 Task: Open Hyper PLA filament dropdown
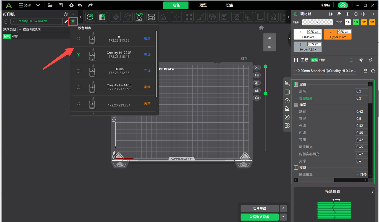pos(339,37)
